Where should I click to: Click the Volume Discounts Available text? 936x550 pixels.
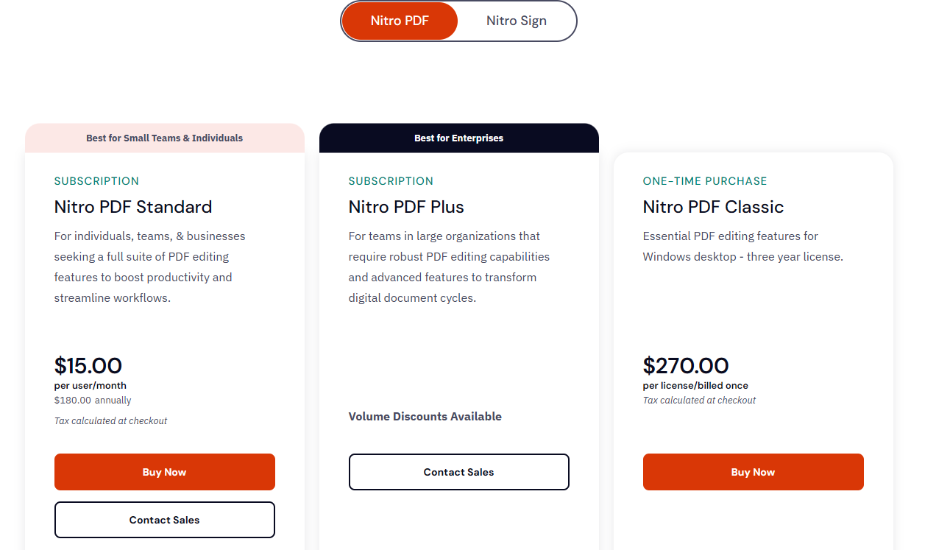click(425, 417)
